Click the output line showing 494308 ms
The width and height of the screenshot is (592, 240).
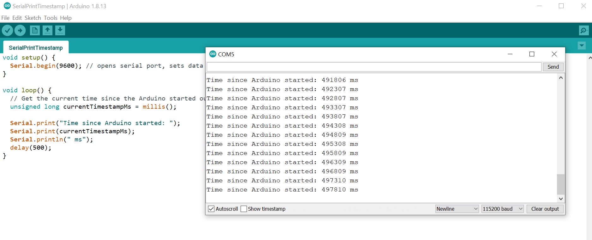click(x=282, y=126)
